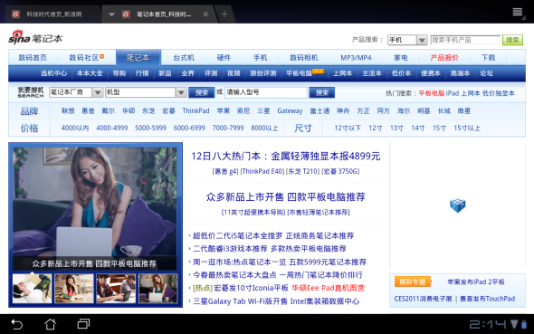Open the browser menu icon at top right
The height and width of the screenshot is (334, 534).
click(x=518, y=13)
